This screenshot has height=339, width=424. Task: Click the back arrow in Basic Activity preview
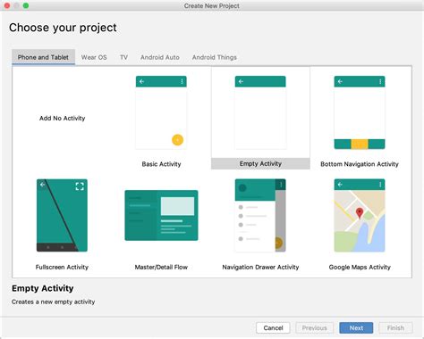click(142, 81)
